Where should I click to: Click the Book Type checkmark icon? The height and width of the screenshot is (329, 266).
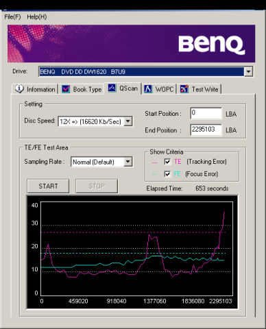click(66, 89)
